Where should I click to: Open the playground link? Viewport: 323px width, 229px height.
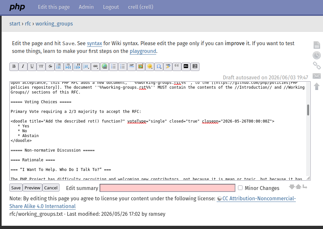tap(143, 51)
